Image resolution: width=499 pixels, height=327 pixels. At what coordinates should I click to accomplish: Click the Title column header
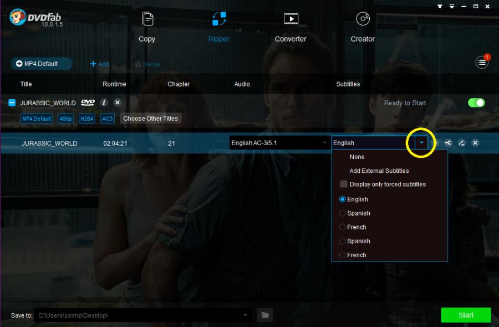26,84
